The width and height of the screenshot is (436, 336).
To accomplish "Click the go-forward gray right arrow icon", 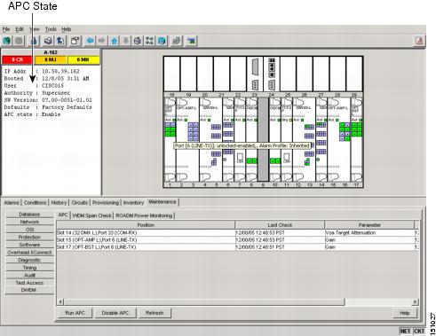I will pos(102,41).
